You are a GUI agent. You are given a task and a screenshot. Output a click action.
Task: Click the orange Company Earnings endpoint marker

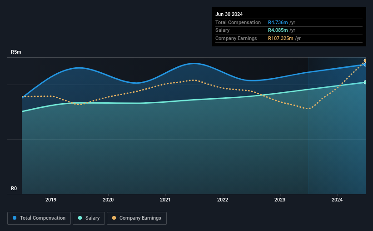tap(365, 60)
